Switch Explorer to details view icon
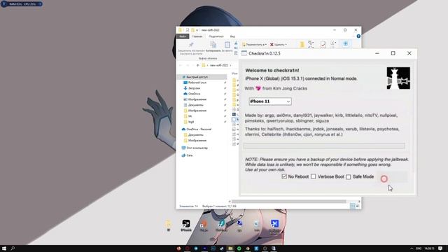The height and width of the screenshot is (252, 448). [x=353, y=206]
